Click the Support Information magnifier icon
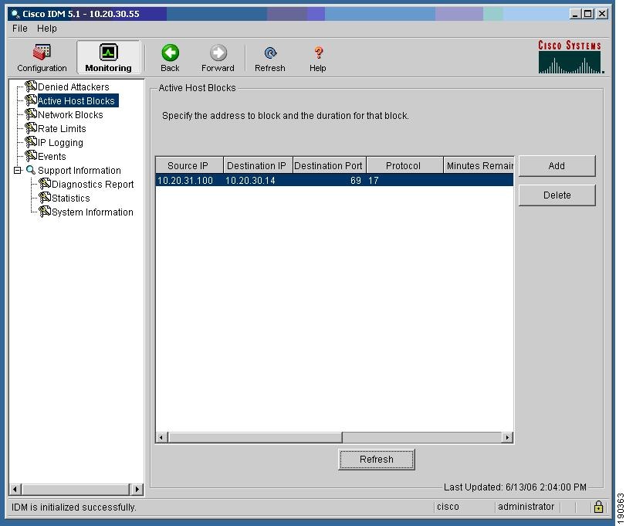Viewport: 626px width, 526px height. (31, 170)
